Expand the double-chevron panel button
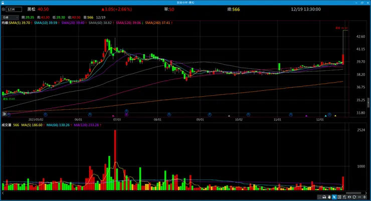 4,114
